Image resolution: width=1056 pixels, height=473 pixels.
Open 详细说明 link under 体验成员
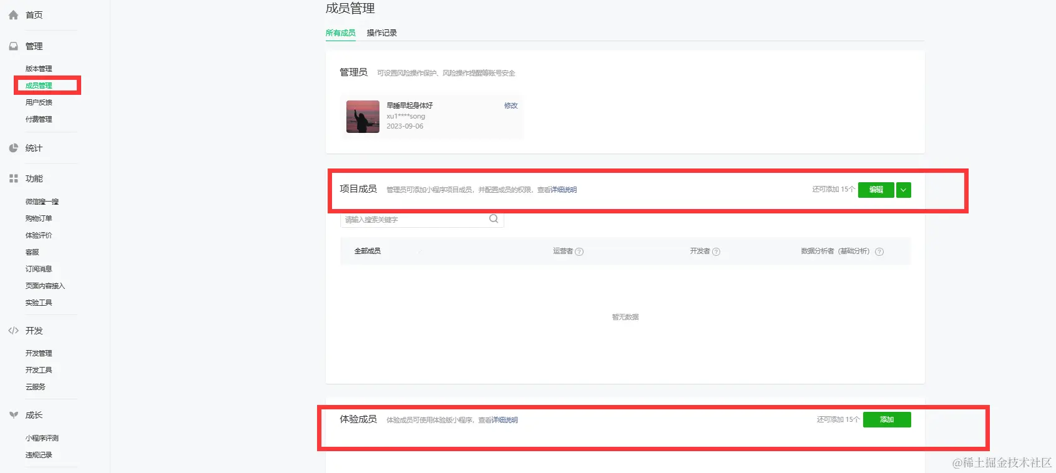505,420
